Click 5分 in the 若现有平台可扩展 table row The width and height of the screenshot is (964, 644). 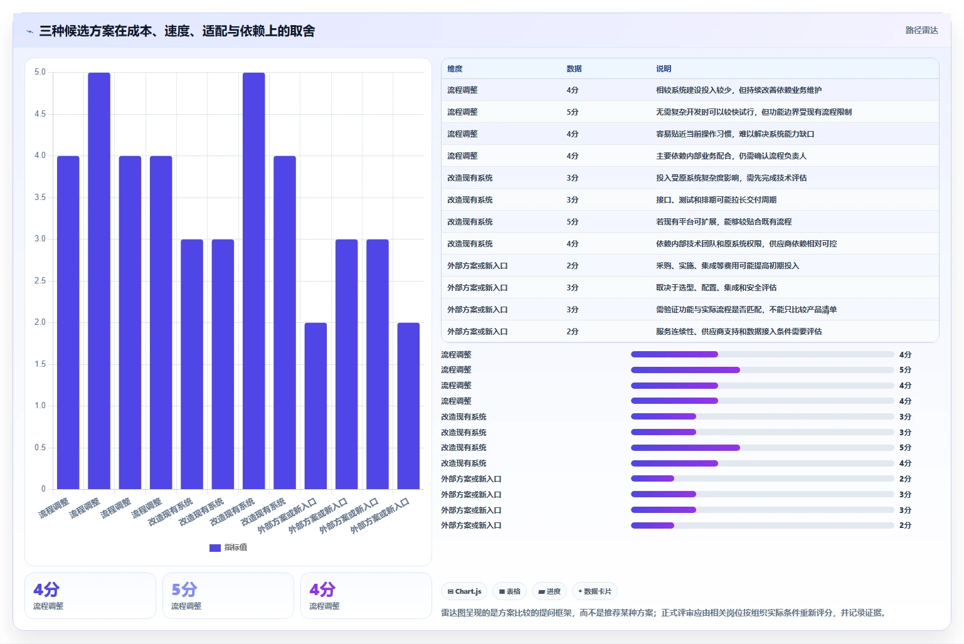point(573,222)
